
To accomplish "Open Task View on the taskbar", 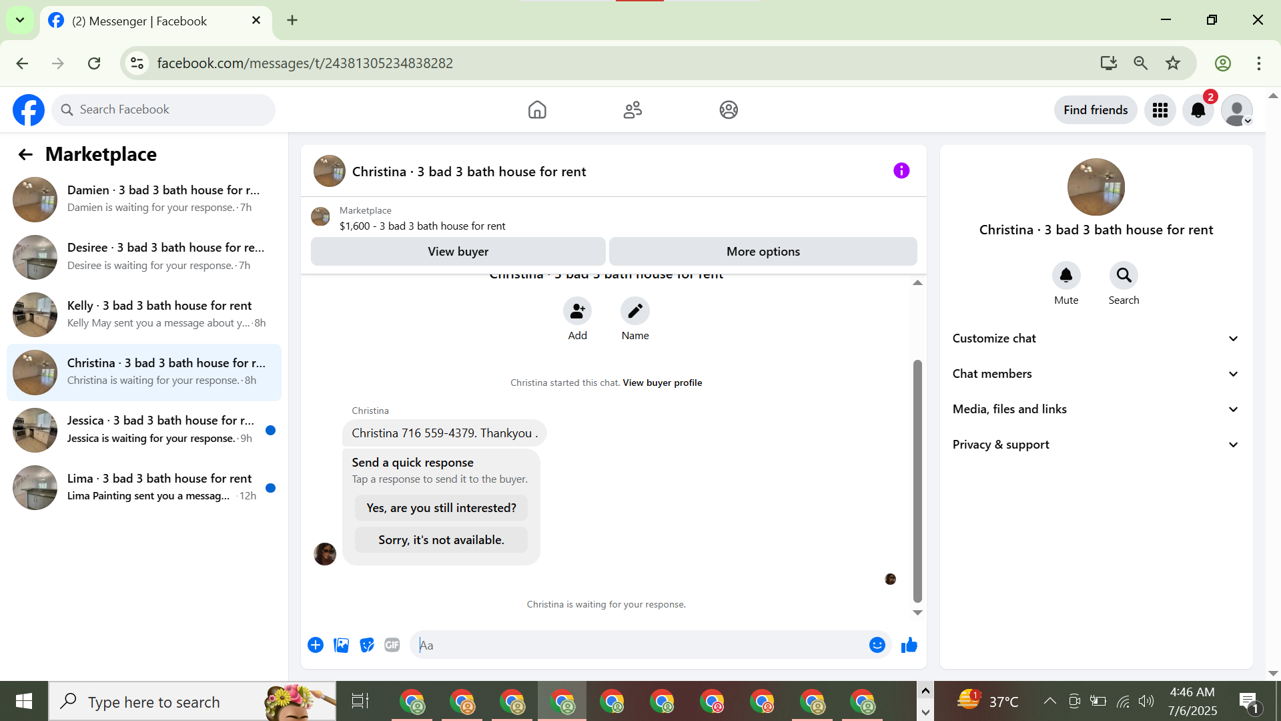I will click(360, 701).
